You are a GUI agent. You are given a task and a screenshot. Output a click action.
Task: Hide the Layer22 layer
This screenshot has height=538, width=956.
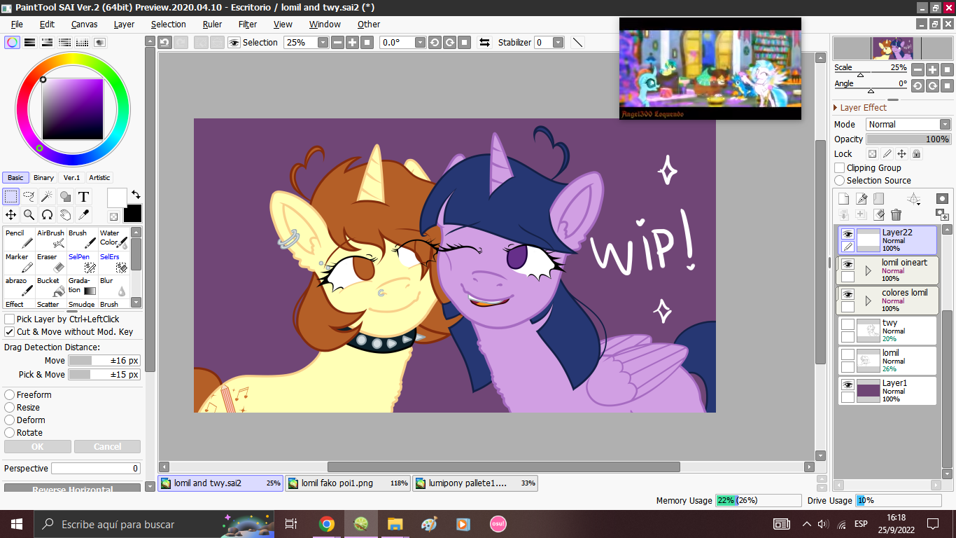point(848,235)
